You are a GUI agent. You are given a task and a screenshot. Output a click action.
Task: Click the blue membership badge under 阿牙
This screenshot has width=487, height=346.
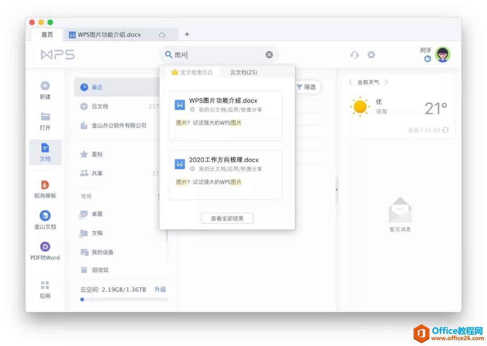(x=427, y=59)
